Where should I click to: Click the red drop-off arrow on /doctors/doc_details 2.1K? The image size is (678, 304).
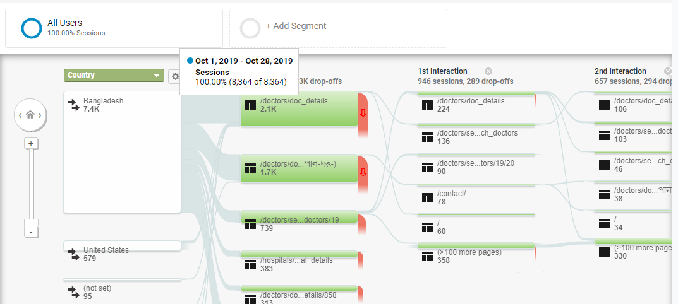coord(363,113)
